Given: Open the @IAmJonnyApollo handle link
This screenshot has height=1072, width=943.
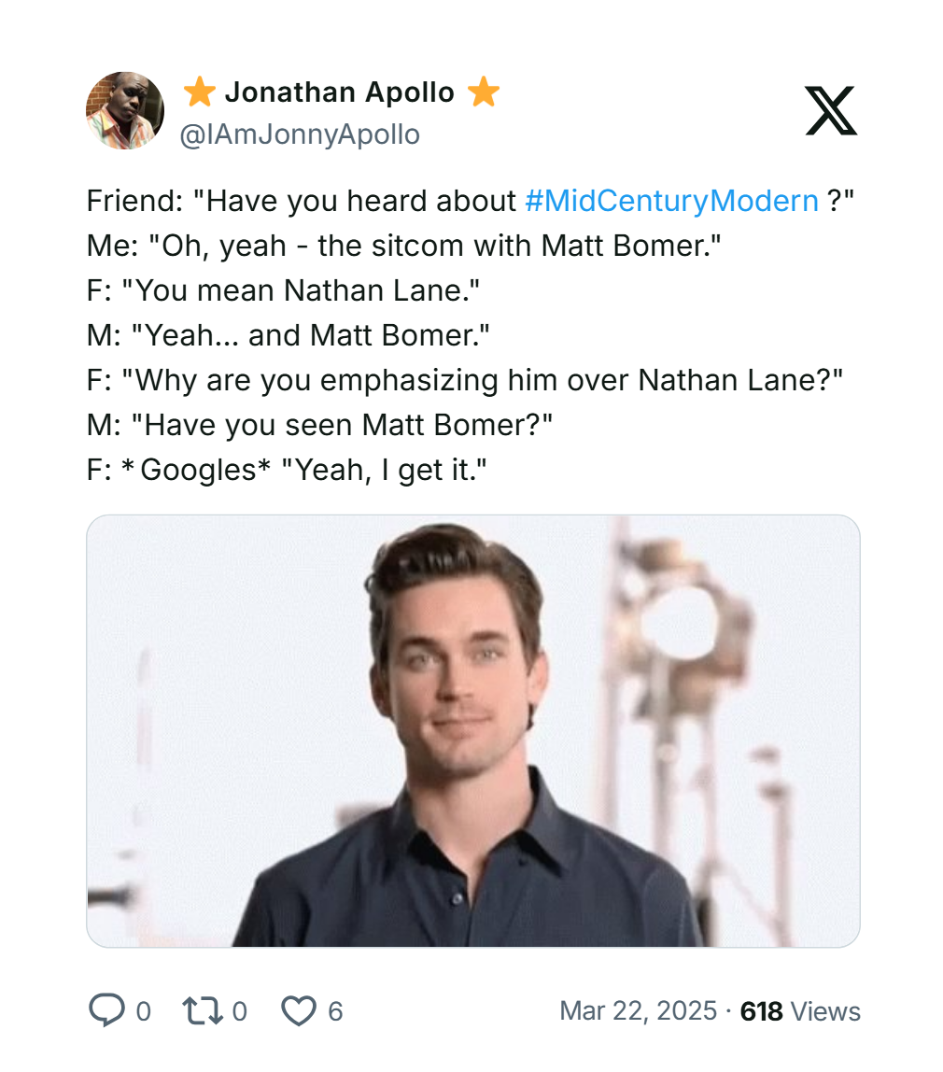Looking at the screenshot, I should tap(300, 134).
